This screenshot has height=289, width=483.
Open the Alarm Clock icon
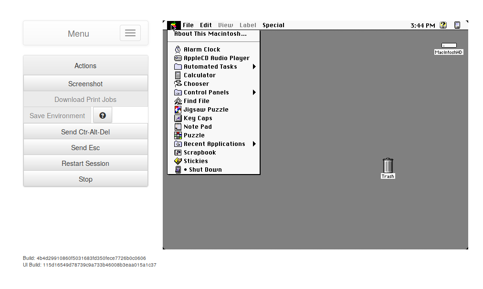pos(178,49)
